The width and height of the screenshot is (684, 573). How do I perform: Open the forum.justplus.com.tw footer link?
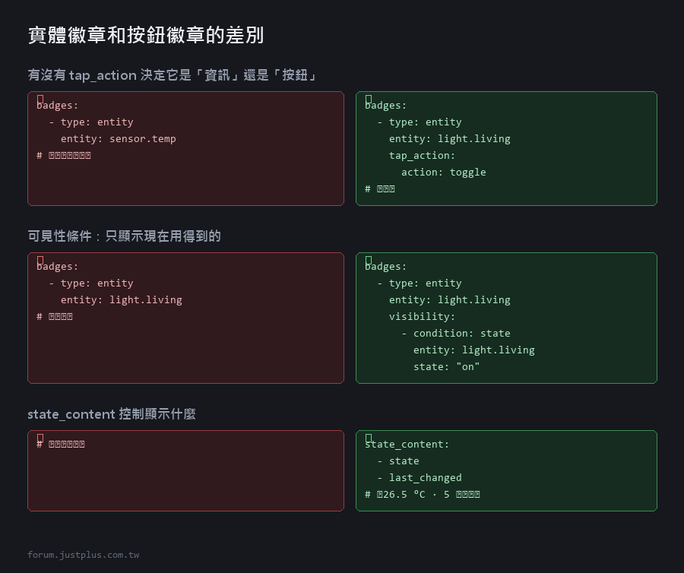tap(84, 555)
